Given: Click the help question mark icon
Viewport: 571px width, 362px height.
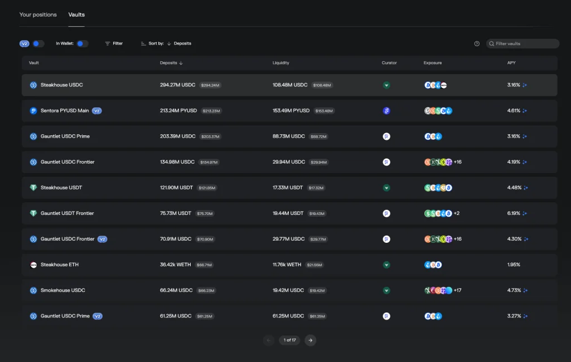Looking at the screenshot, I should [x=477, y=43].
